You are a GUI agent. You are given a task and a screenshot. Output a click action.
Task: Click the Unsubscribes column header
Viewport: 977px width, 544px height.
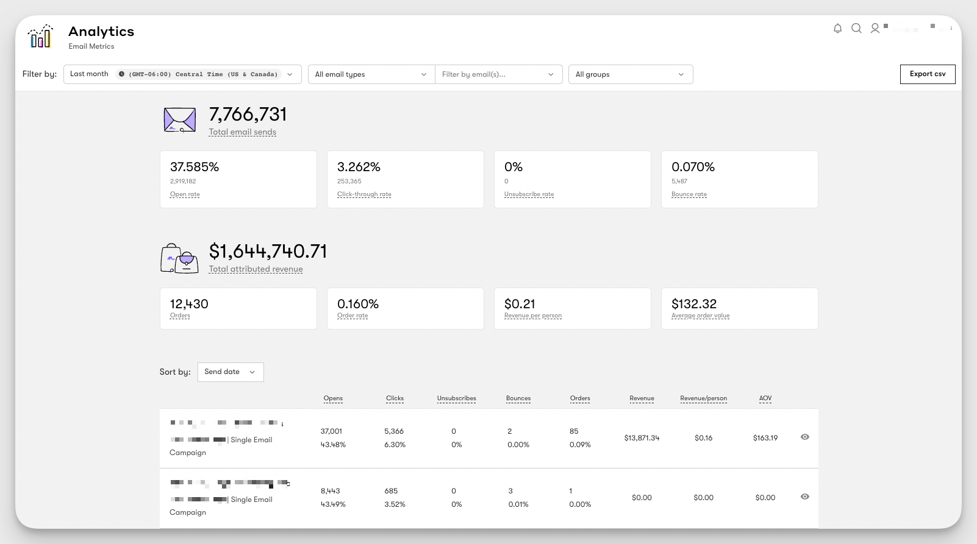tap(457, 398)
